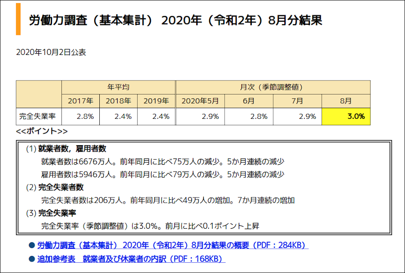Select the publication date 2020年10月2日公表
Image resolution: width=405 pixels, height=273 pixels.
[x=51, y=52]
